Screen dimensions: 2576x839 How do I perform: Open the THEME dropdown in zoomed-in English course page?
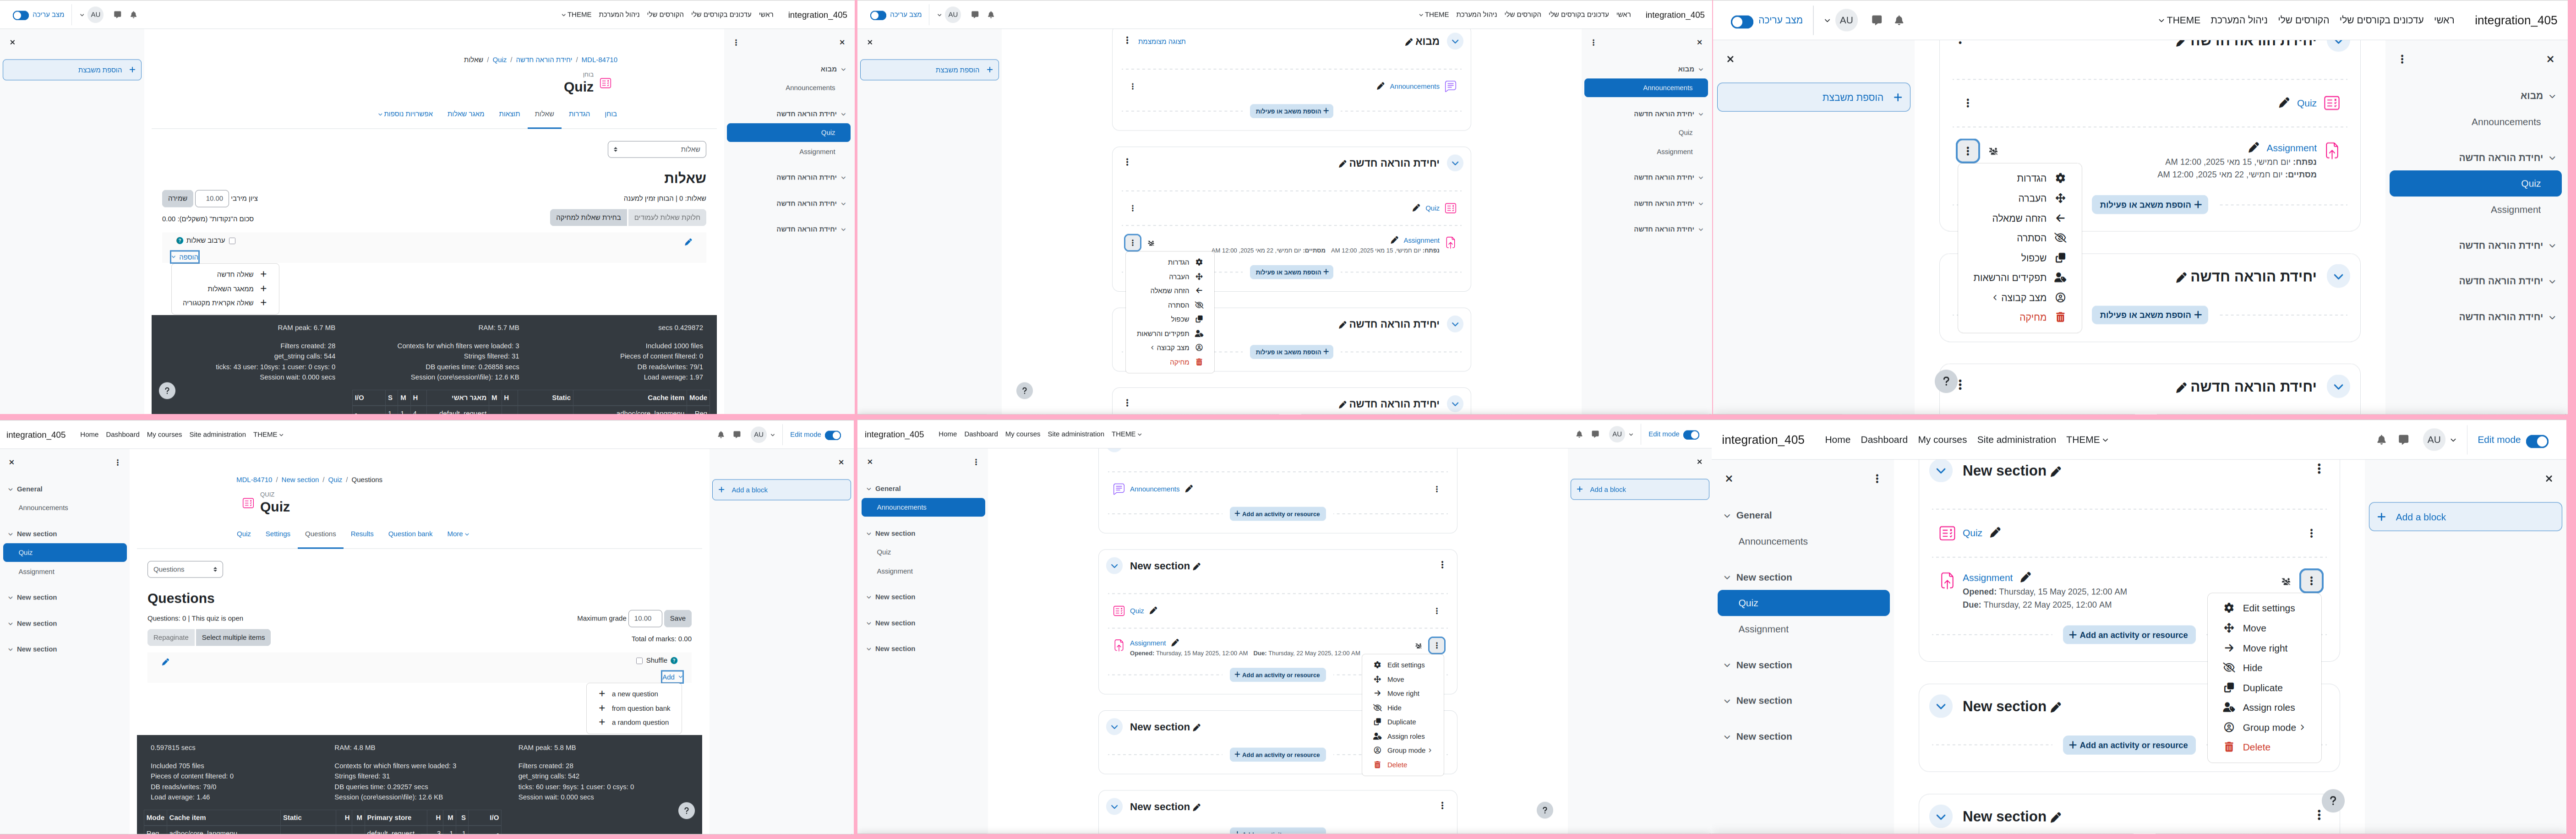coord(2087,440)
